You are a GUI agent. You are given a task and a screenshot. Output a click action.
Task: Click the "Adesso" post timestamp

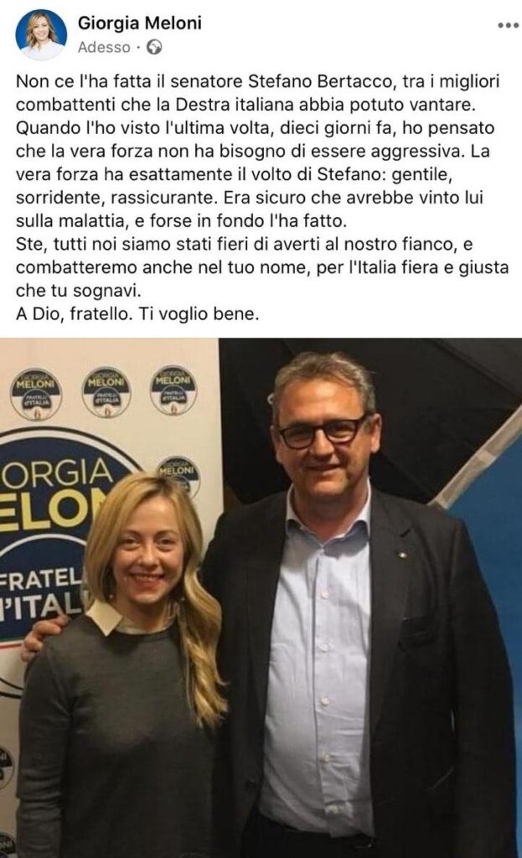tap(104, 48)
